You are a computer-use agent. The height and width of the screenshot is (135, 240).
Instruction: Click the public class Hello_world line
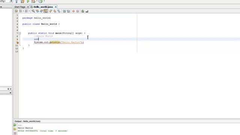[x=41, y=24]
